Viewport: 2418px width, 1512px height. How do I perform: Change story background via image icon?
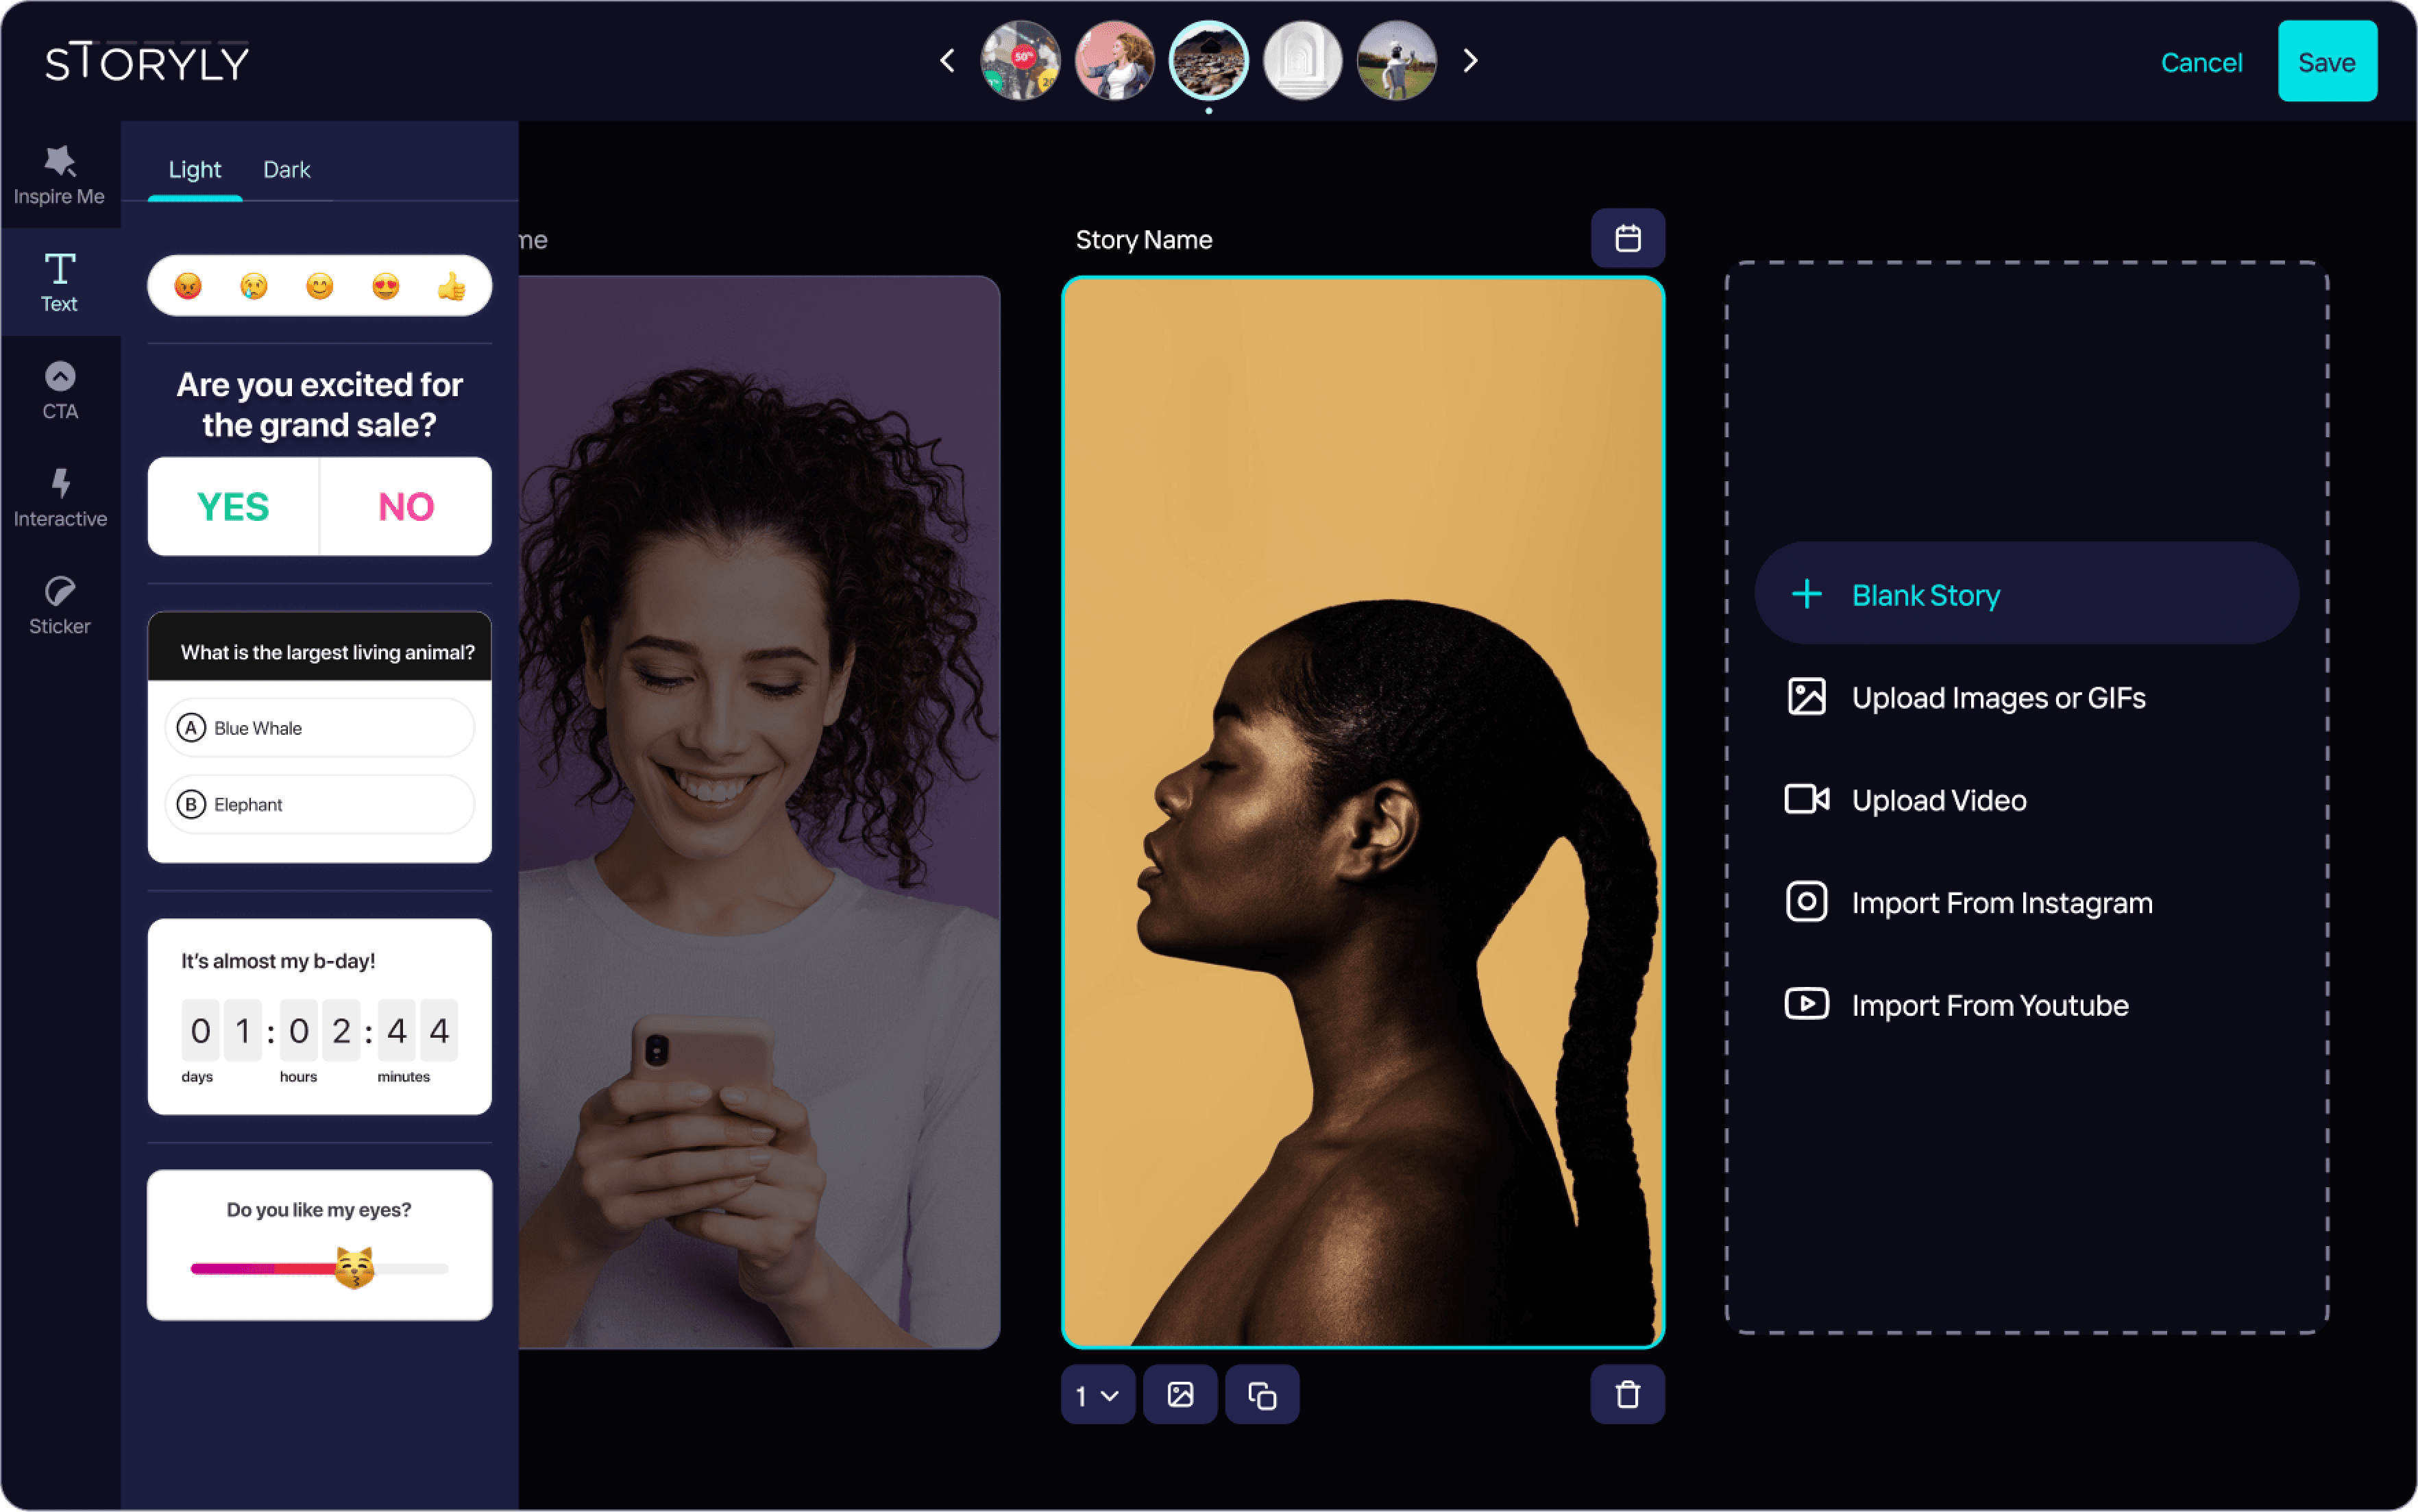[1180, 1394]
